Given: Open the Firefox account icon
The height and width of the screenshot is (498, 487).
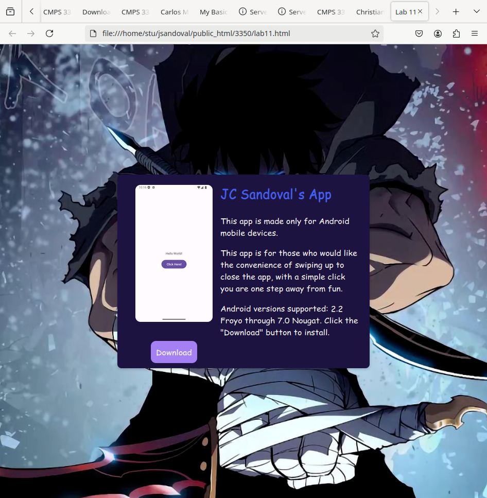Looking at the screenshot, I should pos(438,33).
